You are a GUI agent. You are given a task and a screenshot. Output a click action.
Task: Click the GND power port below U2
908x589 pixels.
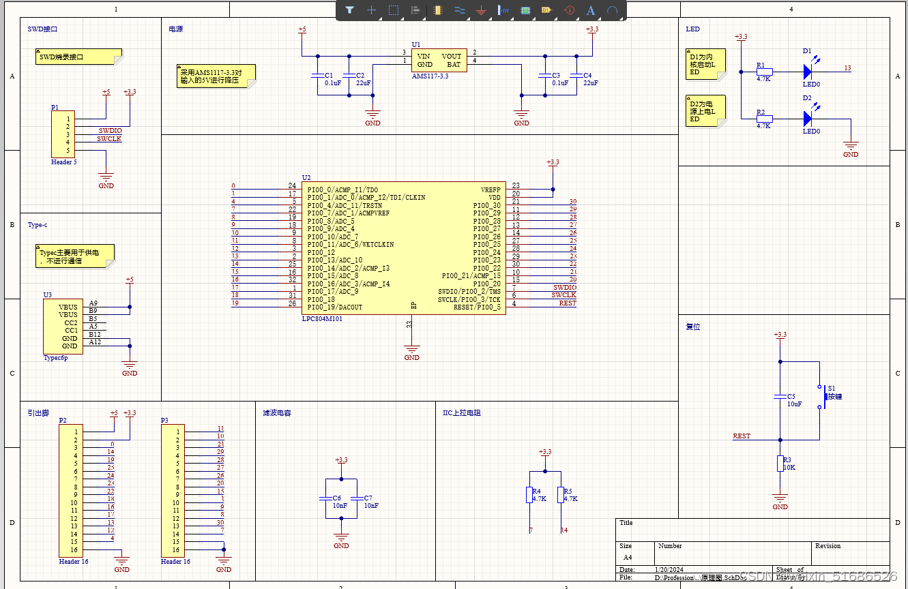click(x=412, y=352)
